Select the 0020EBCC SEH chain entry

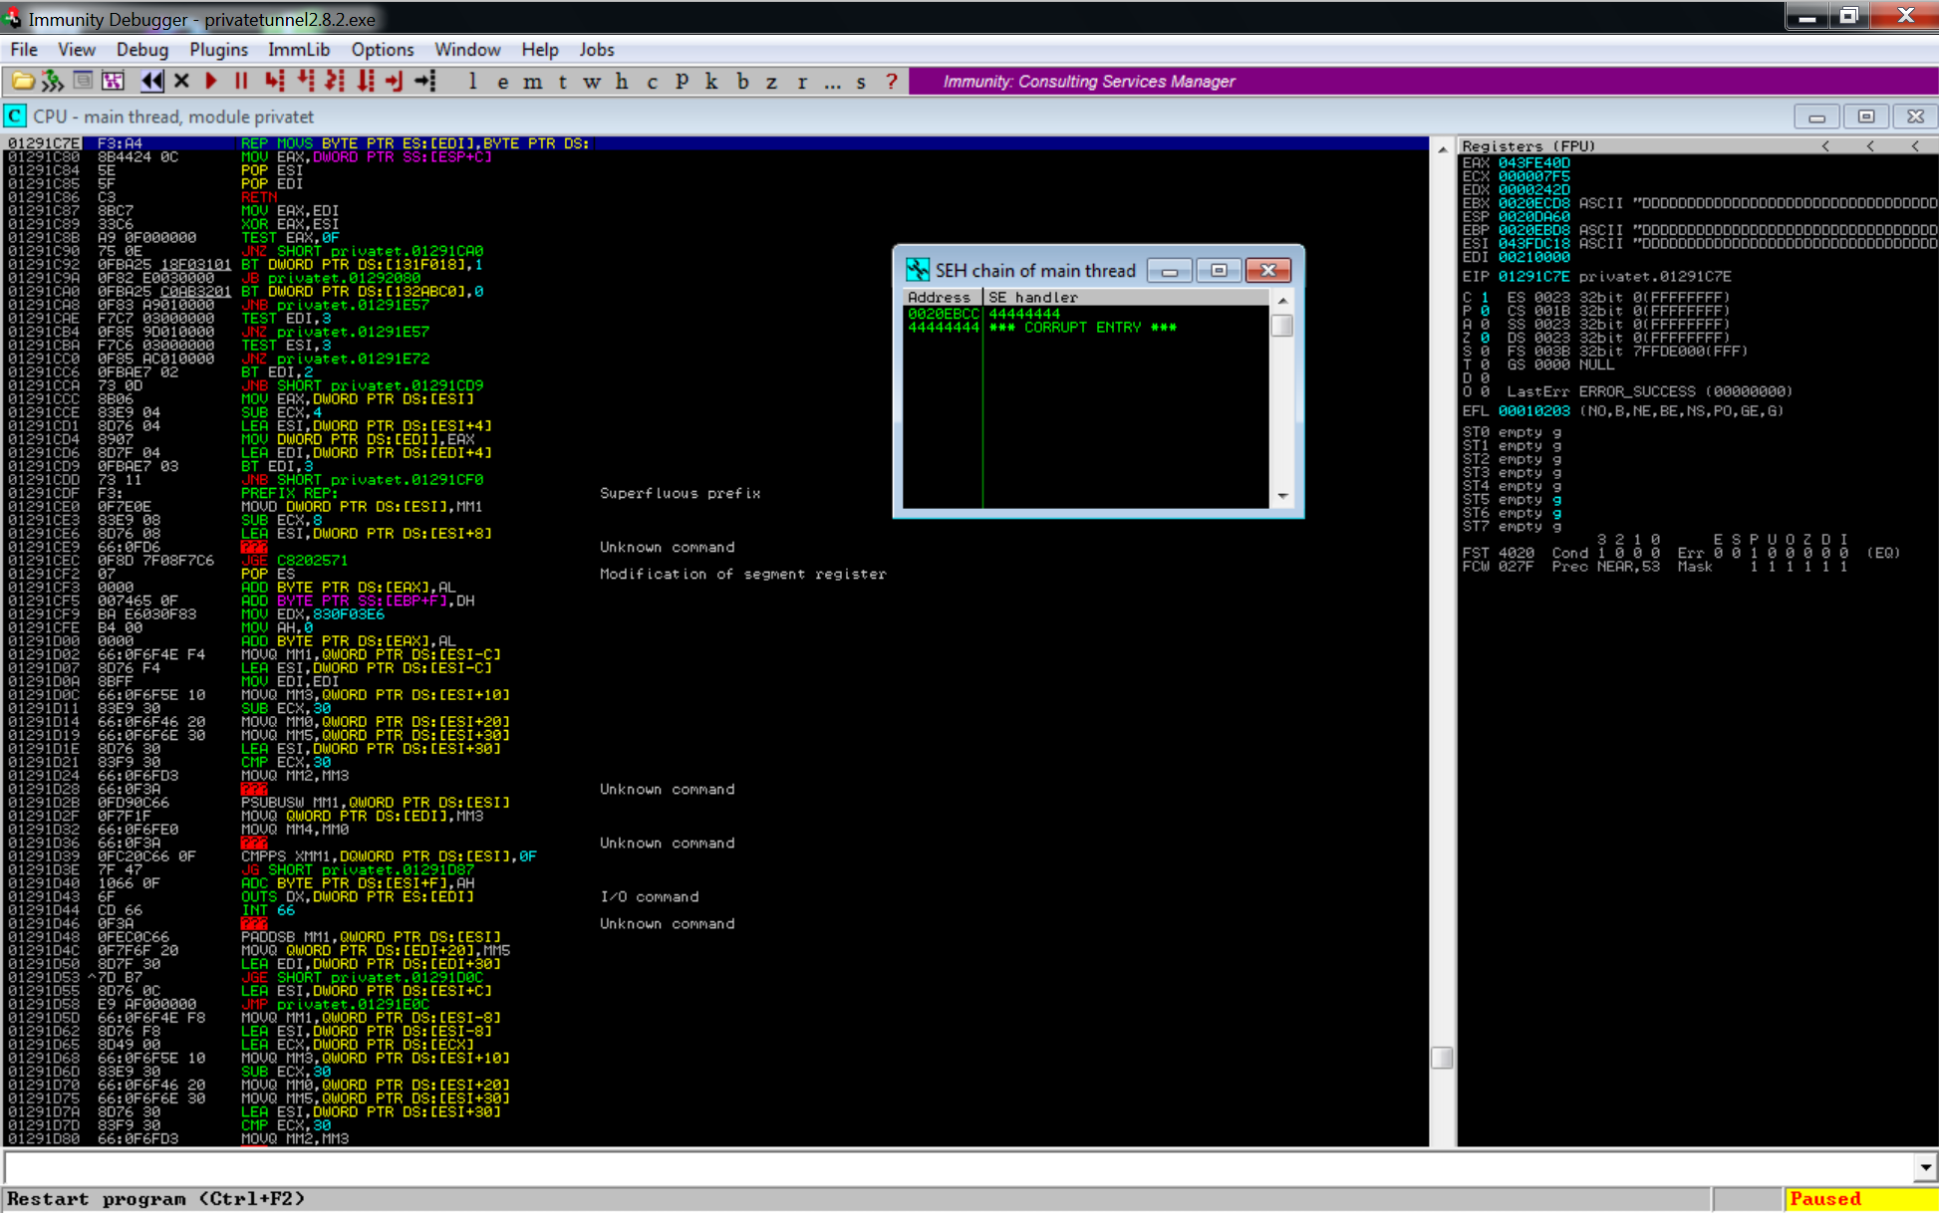click(x=943, y=314)
